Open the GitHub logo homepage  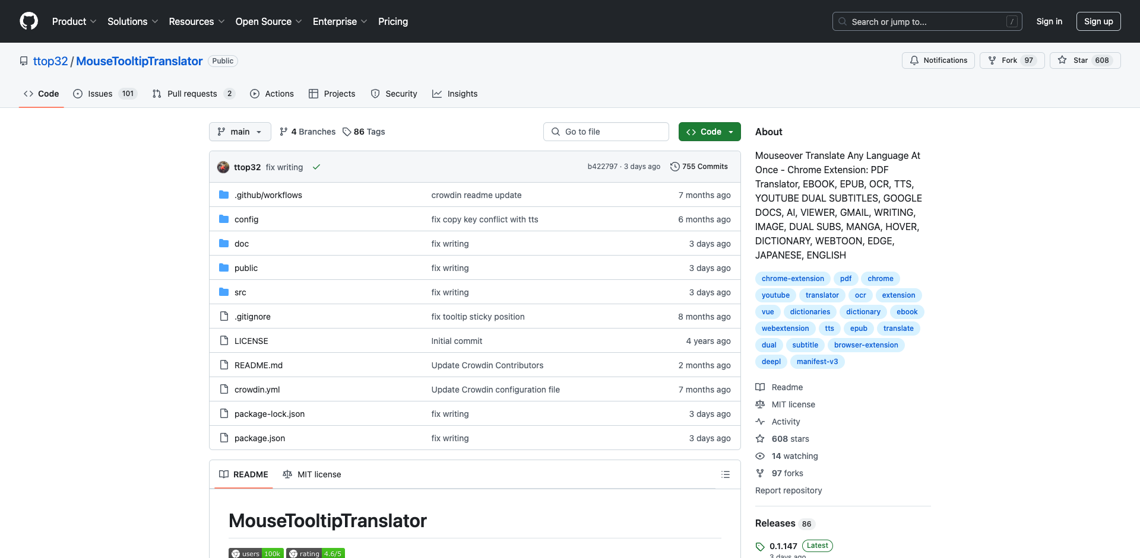click(x=28, y=21)
